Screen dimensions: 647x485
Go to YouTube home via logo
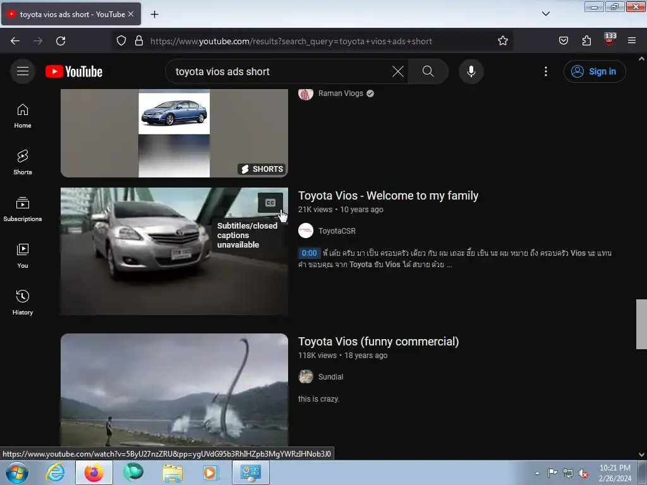(x=74, y=71)
